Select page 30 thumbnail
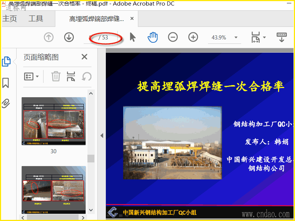The image size is (295, 221). pos(54,121)
